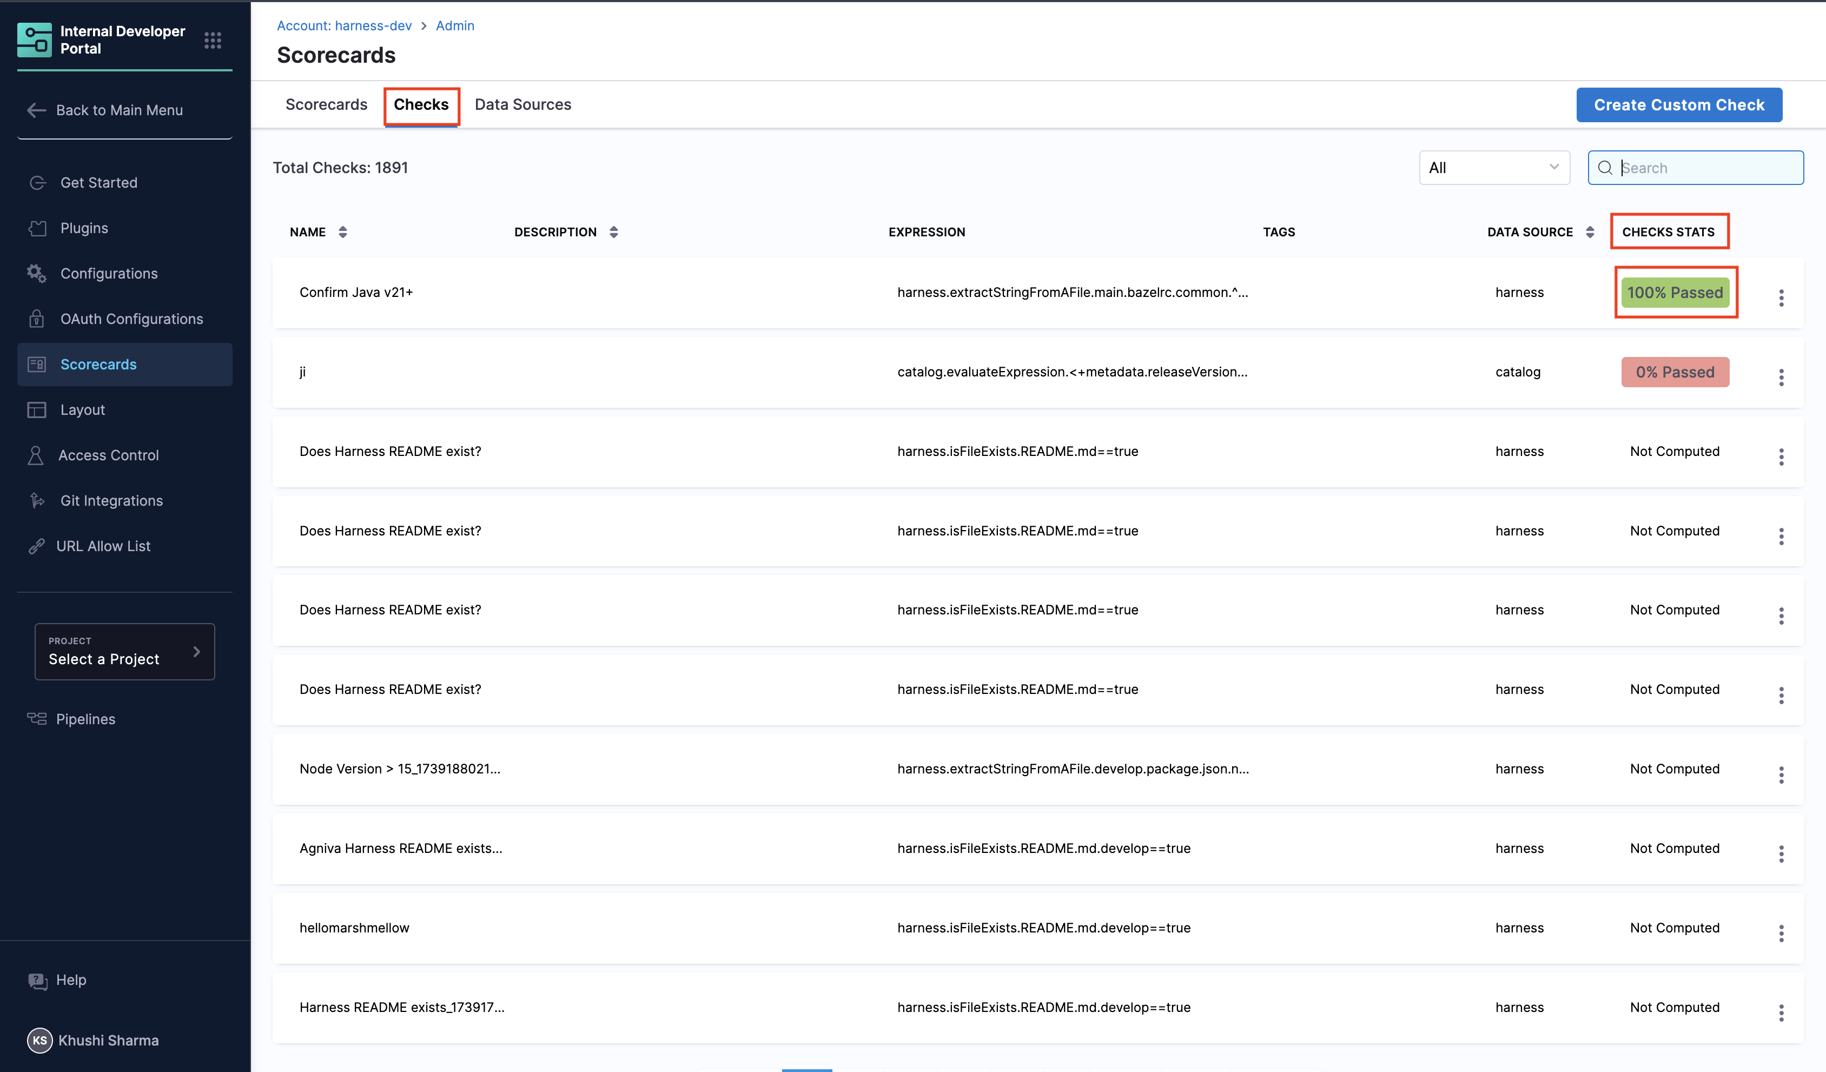Click the Plugins puzzle icon in sidebar
This screenshot has height=1072, width=1826.
coord(37,228)
